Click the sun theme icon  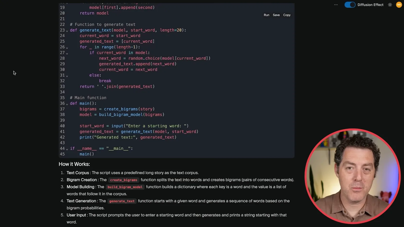point(390,5)
